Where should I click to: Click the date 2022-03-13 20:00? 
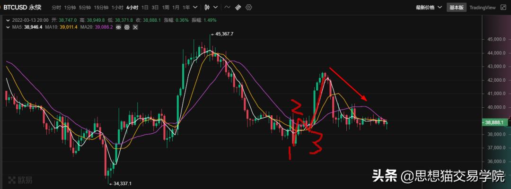(x=30, y=20)
